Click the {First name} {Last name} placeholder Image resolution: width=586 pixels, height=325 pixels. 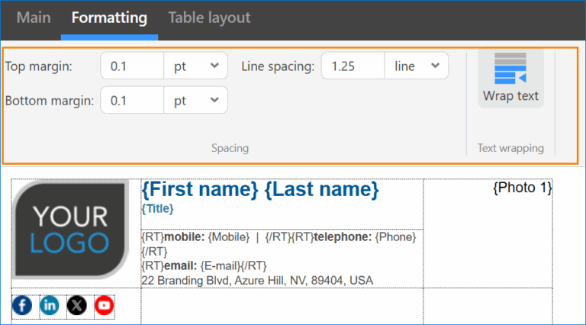click(260, 189)
